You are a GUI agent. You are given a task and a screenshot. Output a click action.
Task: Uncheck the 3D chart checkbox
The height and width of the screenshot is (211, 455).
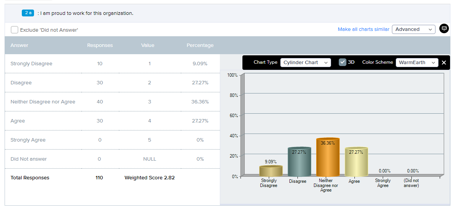[x=343, y=62]
